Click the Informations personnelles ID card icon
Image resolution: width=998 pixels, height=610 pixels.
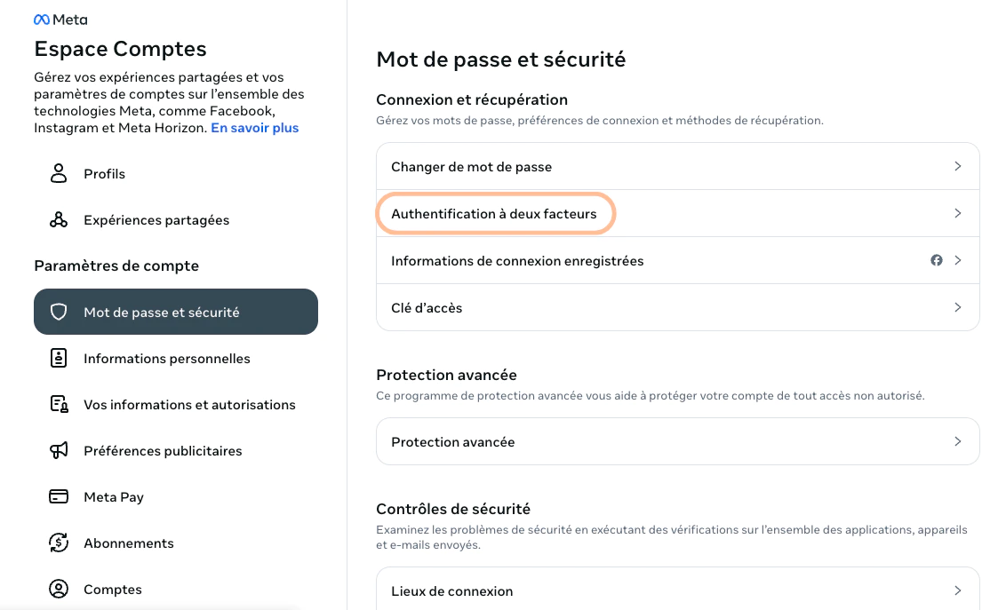pyautogui.click(x=59, y=358)
